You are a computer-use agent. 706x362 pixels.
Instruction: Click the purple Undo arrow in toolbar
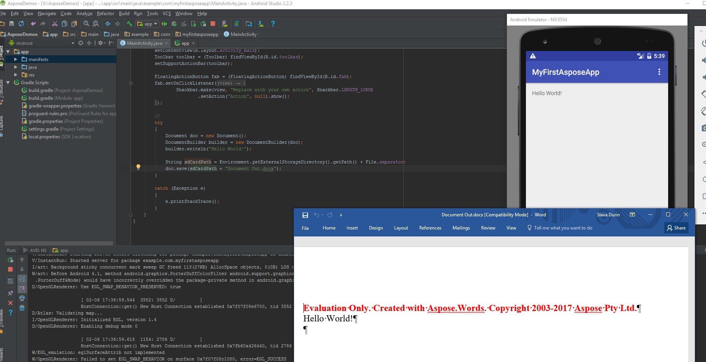tap(33, 24)
